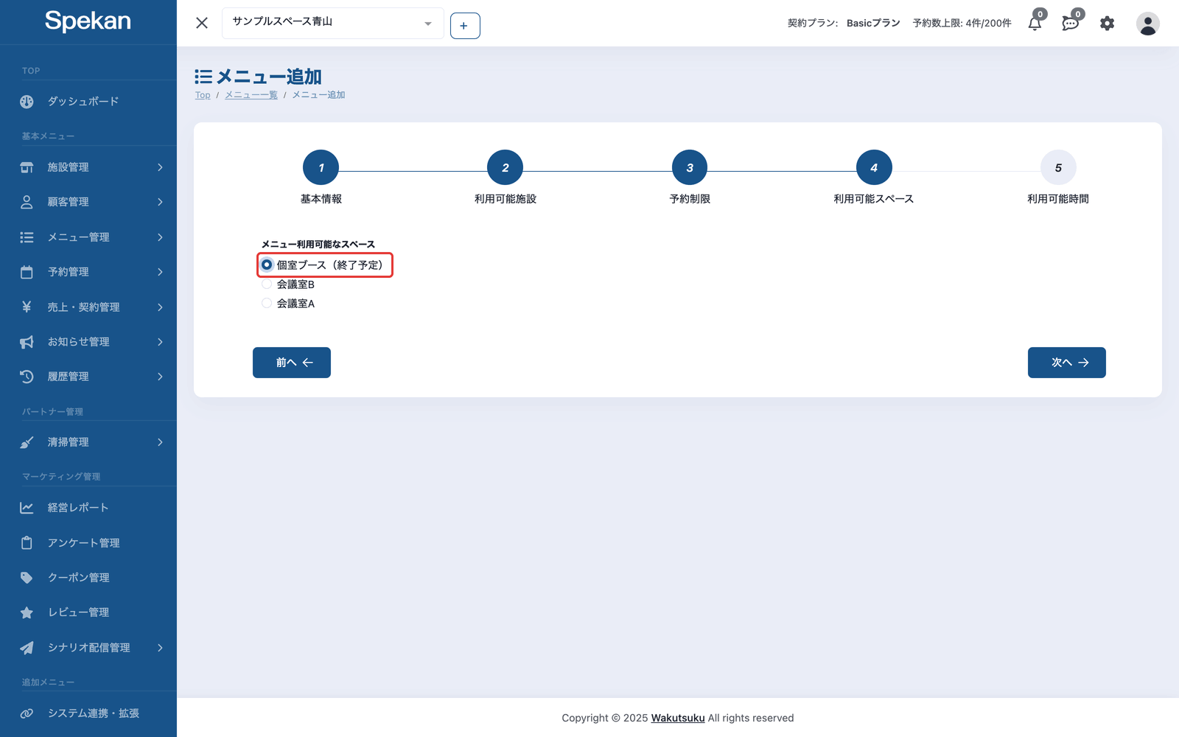Viewport: 1179px width, 737px height.
Task: Expand the メニュー管理 chevron
Action: click(160, 237)
